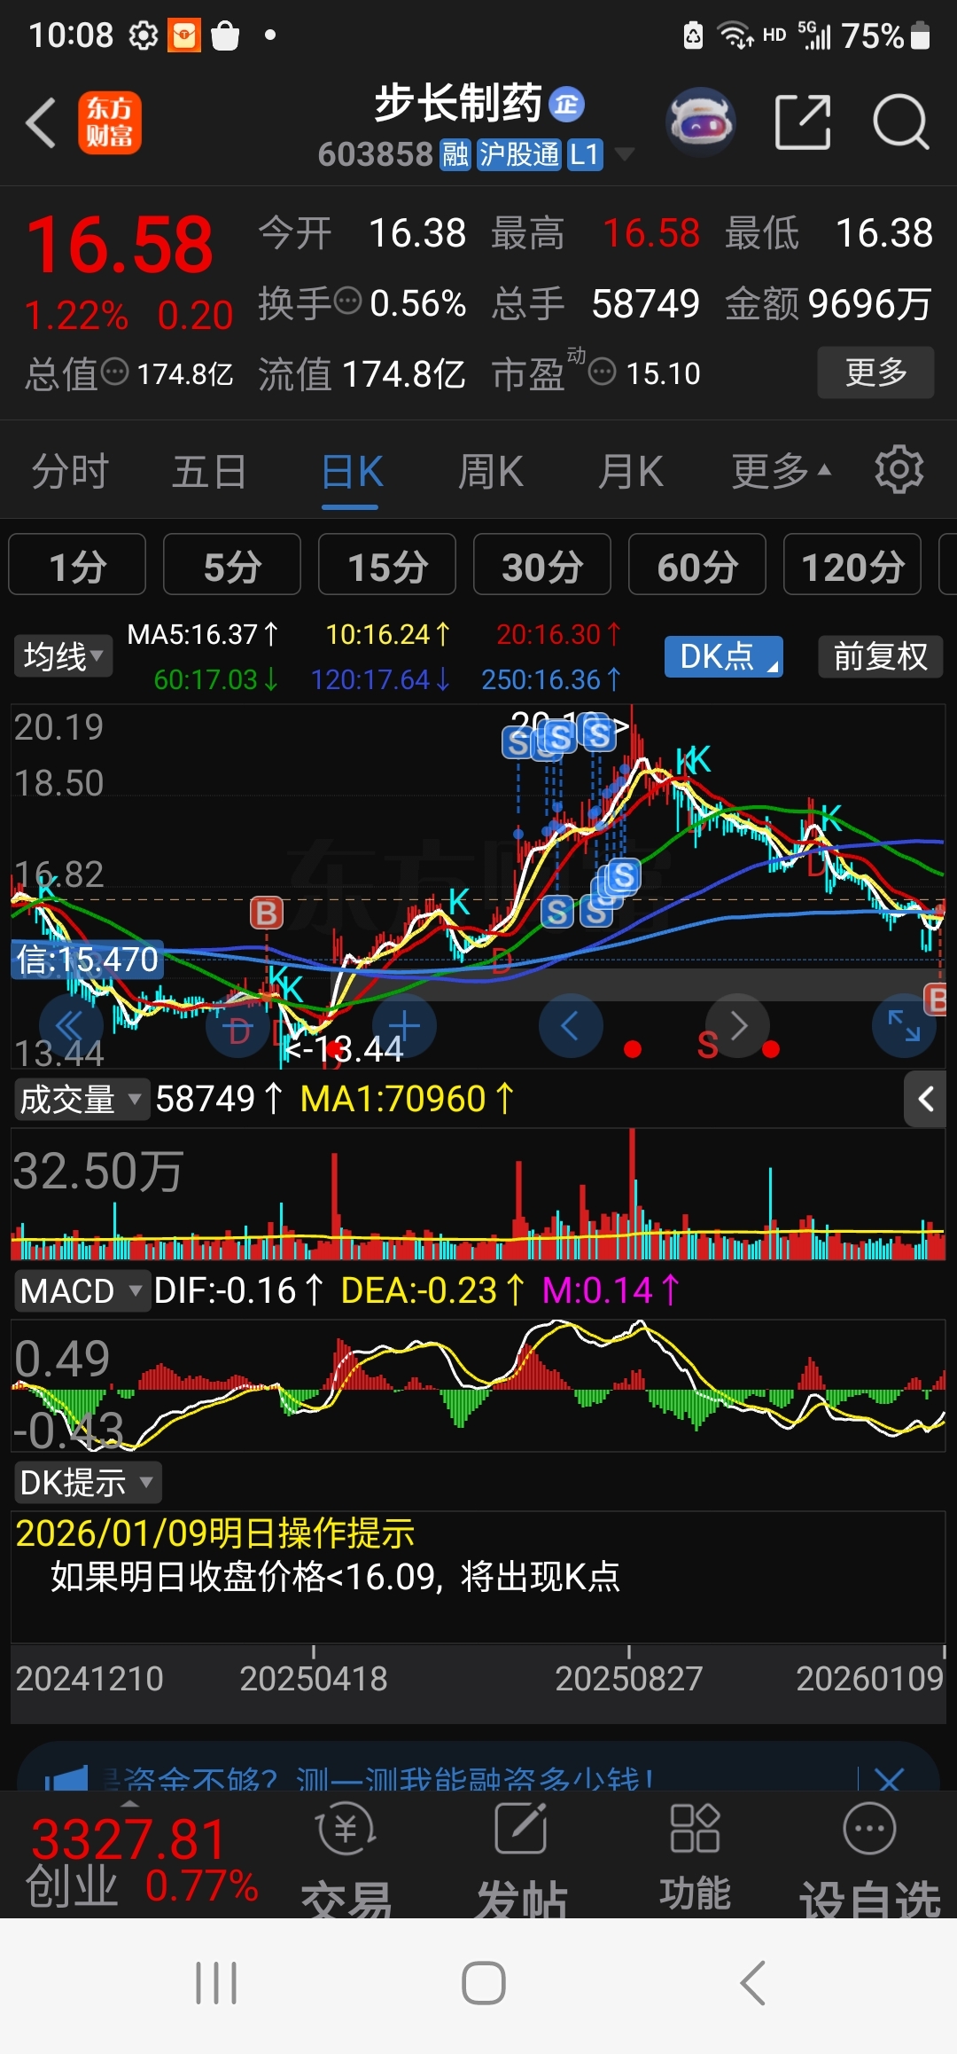Expand 更多 chart period menu
The height and width of the screenshot is (2054, 957).
(x=781, y=471)
